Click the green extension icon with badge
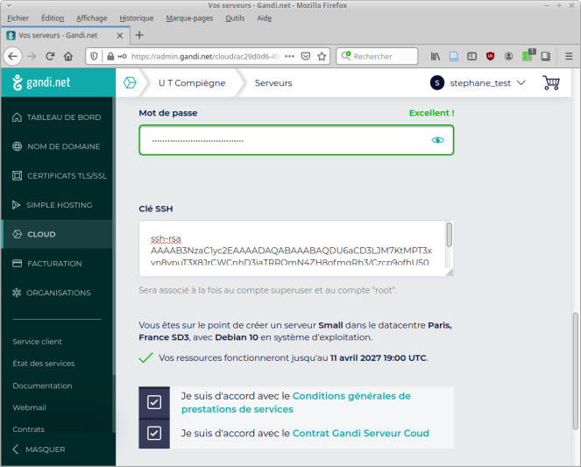Image resolution: width=581 pixels, height=467 pixels. pos(528,55)
